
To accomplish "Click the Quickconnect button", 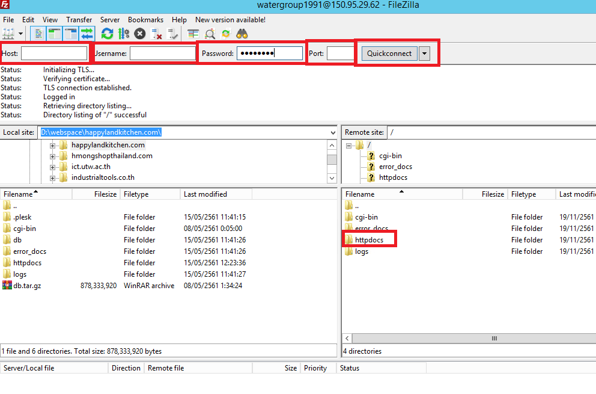I will pos(389,54).
